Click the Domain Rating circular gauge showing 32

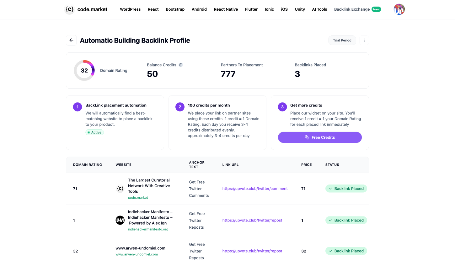coord(84,70)
